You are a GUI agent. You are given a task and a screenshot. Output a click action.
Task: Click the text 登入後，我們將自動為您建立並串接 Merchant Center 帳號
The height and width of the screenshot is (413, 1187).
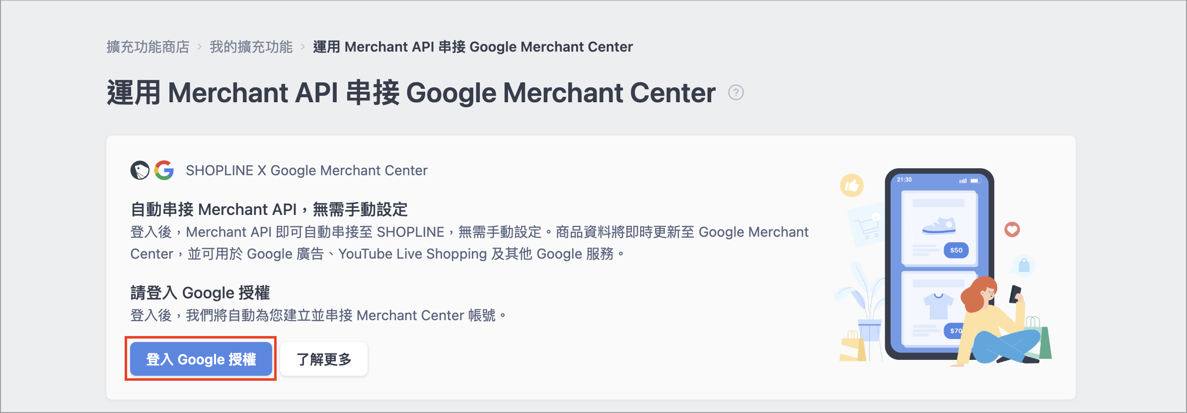318,315
